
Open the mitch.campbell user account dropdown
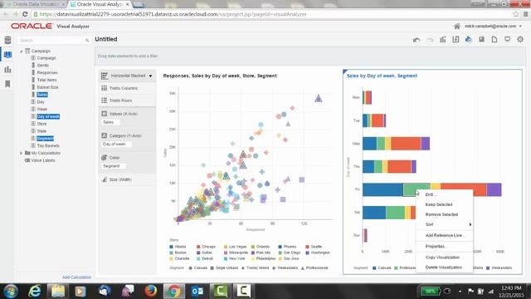click(493, 26)
